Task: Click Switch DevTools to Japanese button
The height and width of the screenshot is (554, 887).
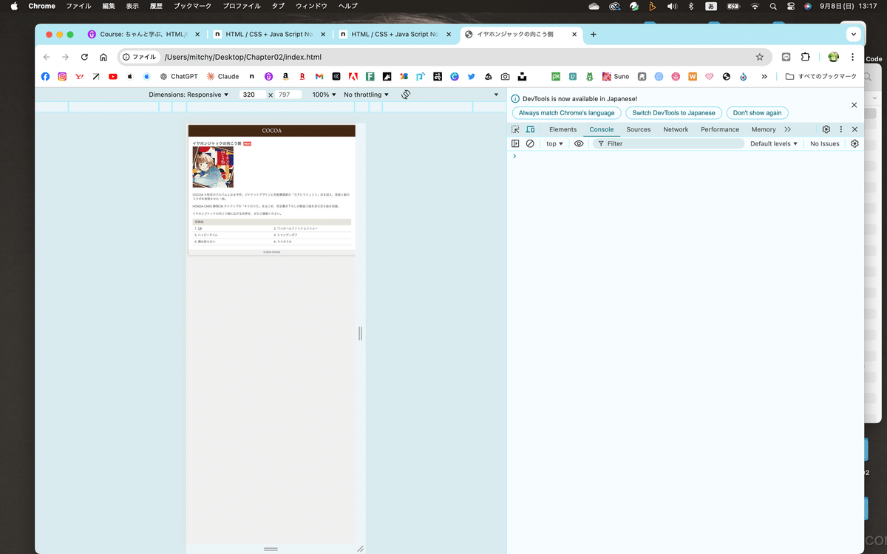Action: click(x=673, y=113)
